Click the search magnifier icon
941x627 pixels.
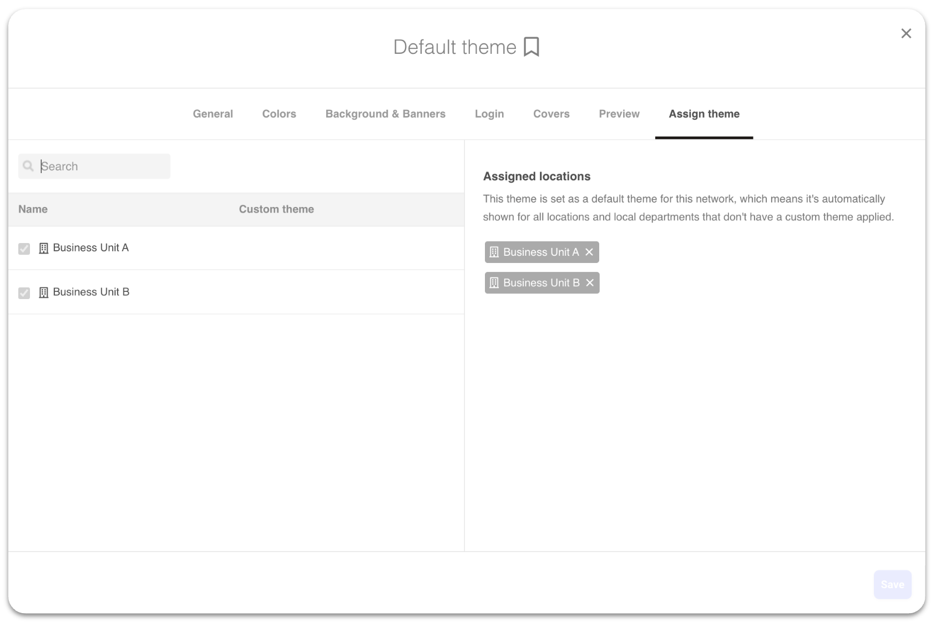[28, 166]
